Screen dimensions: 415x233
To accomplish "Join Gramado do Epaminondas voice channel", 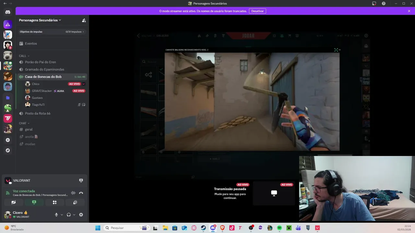I will coord(52,69).
